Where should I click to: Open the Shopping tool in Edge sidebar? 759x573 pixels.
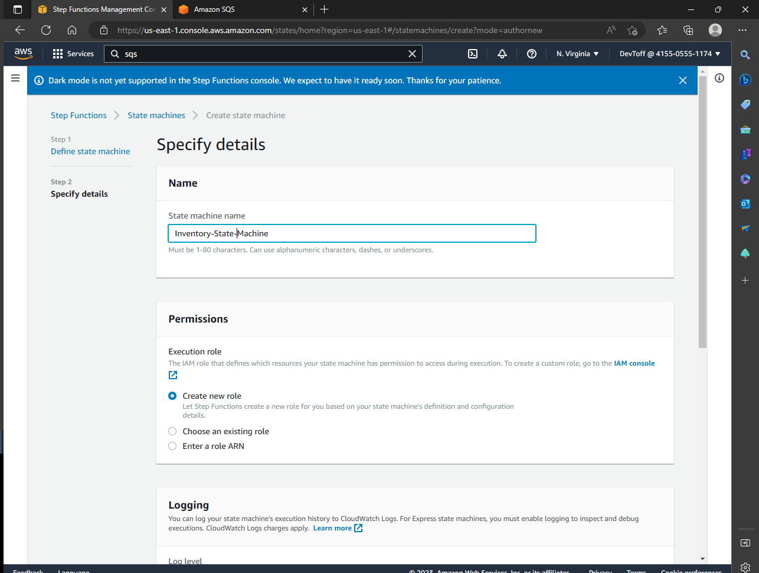pyautogui.click(x=745, y=104)
